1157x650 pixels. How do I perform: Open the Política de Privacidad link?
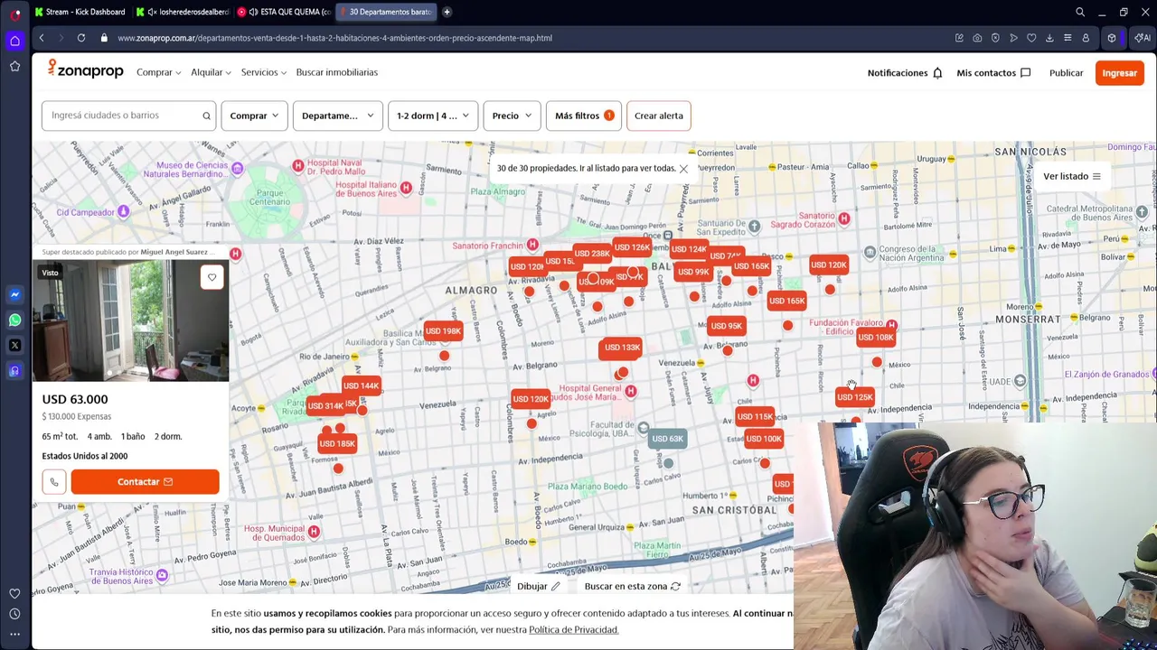pyautogui.click(x=573, y=629)
